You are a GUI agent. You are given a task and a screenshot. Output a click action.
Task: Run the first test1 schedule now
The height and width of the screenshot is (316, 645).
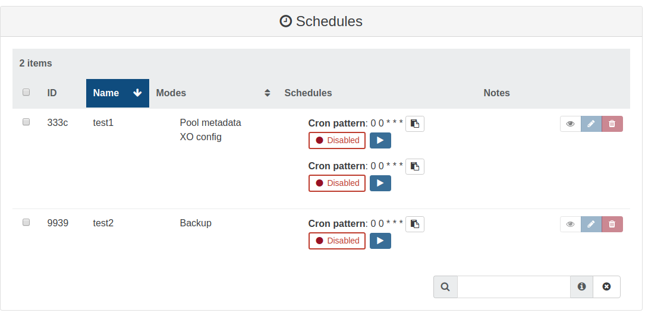click(380, 140)
